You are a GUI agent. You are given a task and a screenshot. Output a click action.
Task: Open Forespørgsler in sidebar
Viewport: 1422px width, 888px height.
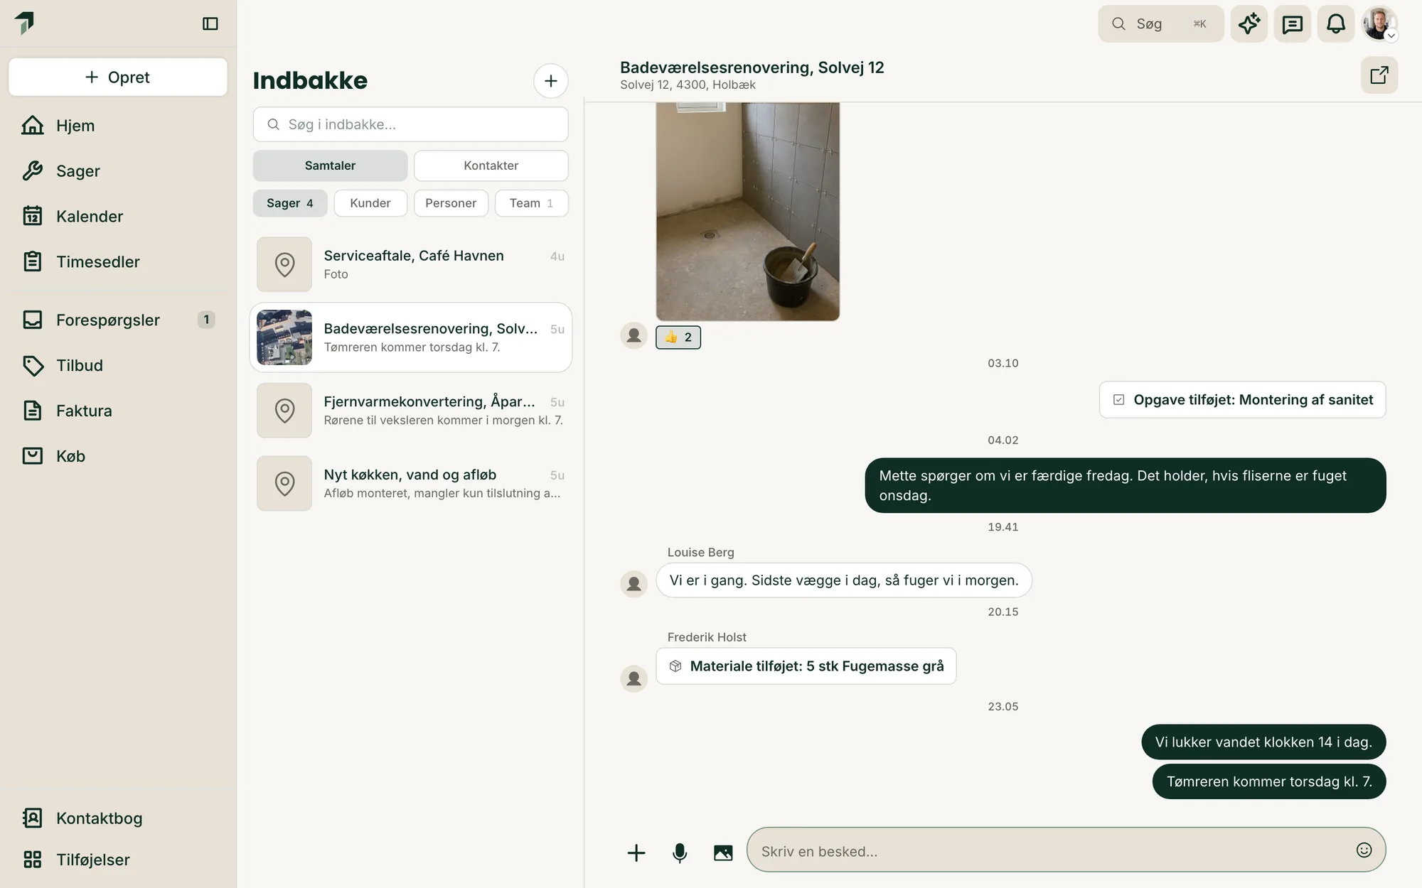(118, 320)
